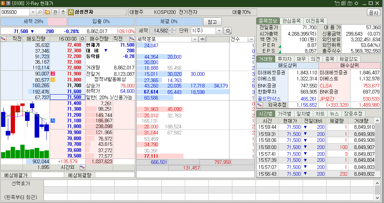Click the camera capture icon in title bar
This screenshot has height=203, width=384.
coord(350,3)
